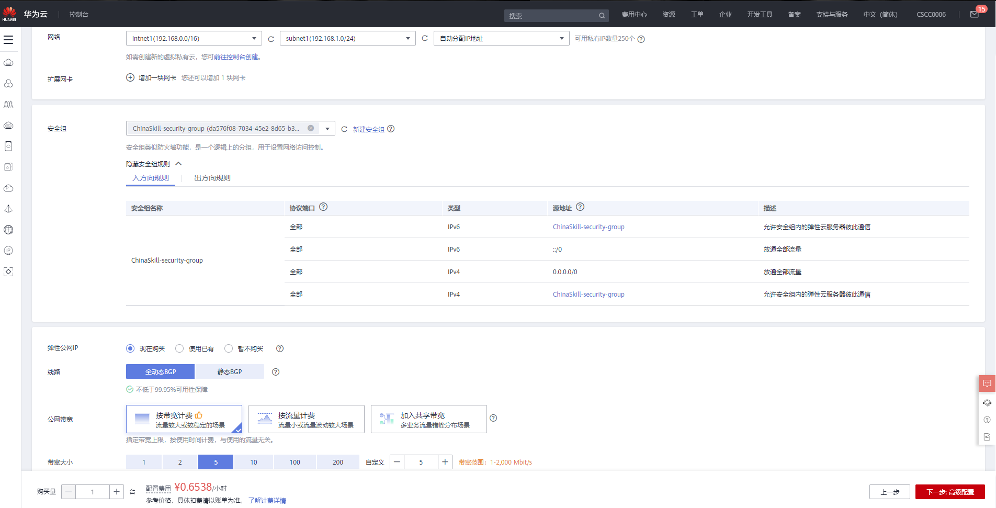
Task: Select the do not buy EIP option
Action: [229, 348]
